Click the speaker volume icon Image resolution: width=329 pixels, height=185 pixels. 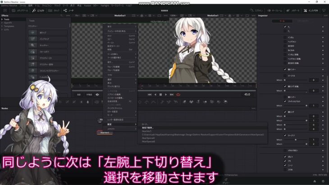(x=97, y=95)
